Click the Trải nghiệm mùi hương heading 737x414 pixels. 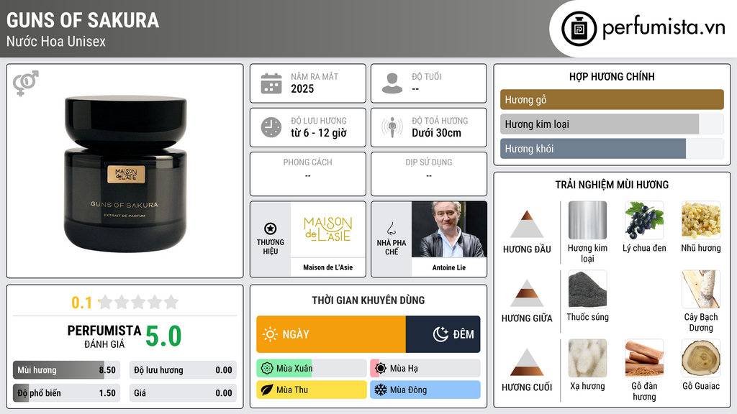coord(612,185)
